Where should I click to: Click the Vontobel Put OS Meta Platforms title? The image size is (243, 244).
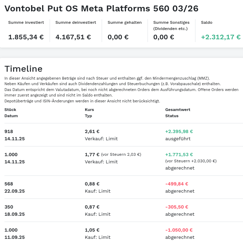(101, 9)
